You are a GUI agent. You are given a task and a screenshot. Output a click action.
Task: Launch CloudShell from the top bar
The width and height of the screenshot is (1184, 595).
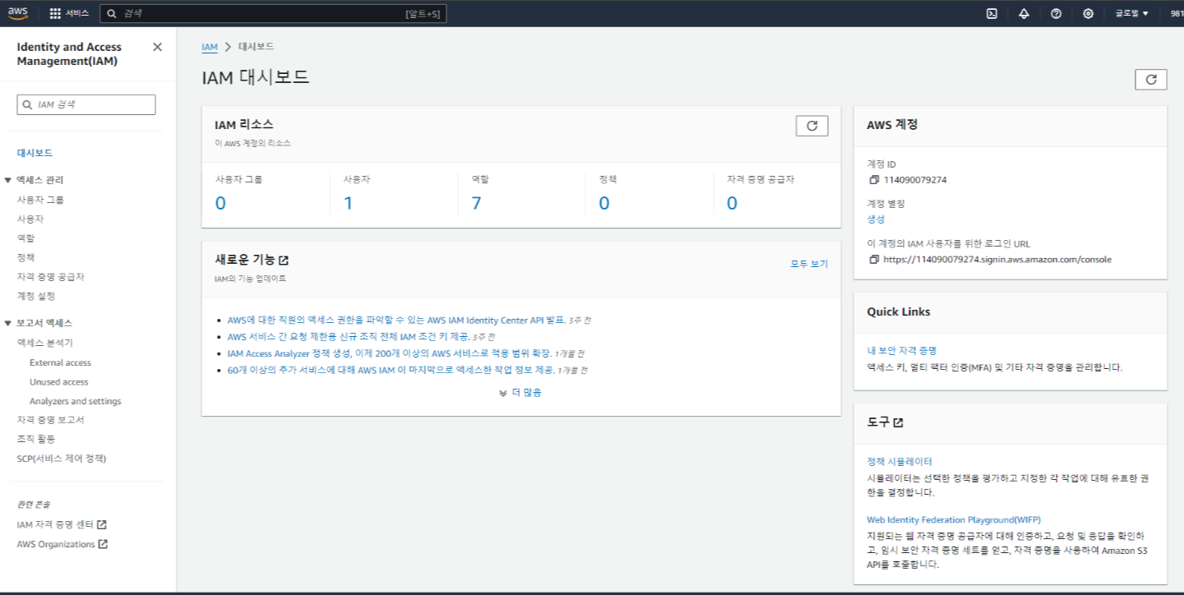point(992,13)
